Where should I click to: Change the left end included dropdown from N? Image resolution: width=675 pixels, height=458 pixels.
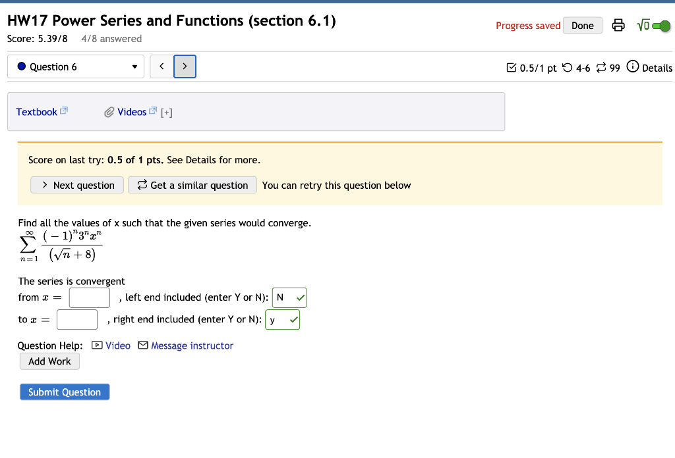(289, 297)
